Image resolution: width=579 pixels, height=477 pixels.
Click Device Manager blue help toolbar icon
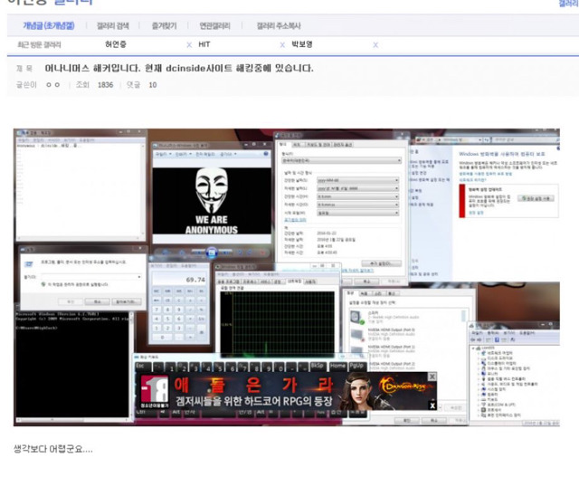(x=497, y=340)
